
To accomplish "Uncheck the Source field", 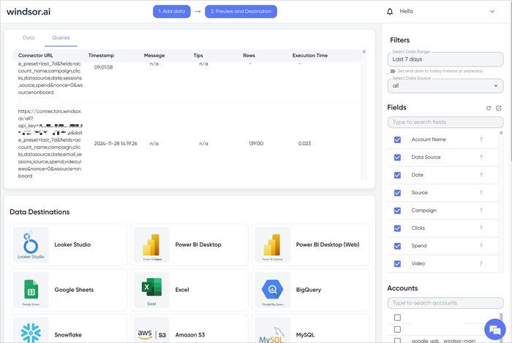I will (397, 193).
